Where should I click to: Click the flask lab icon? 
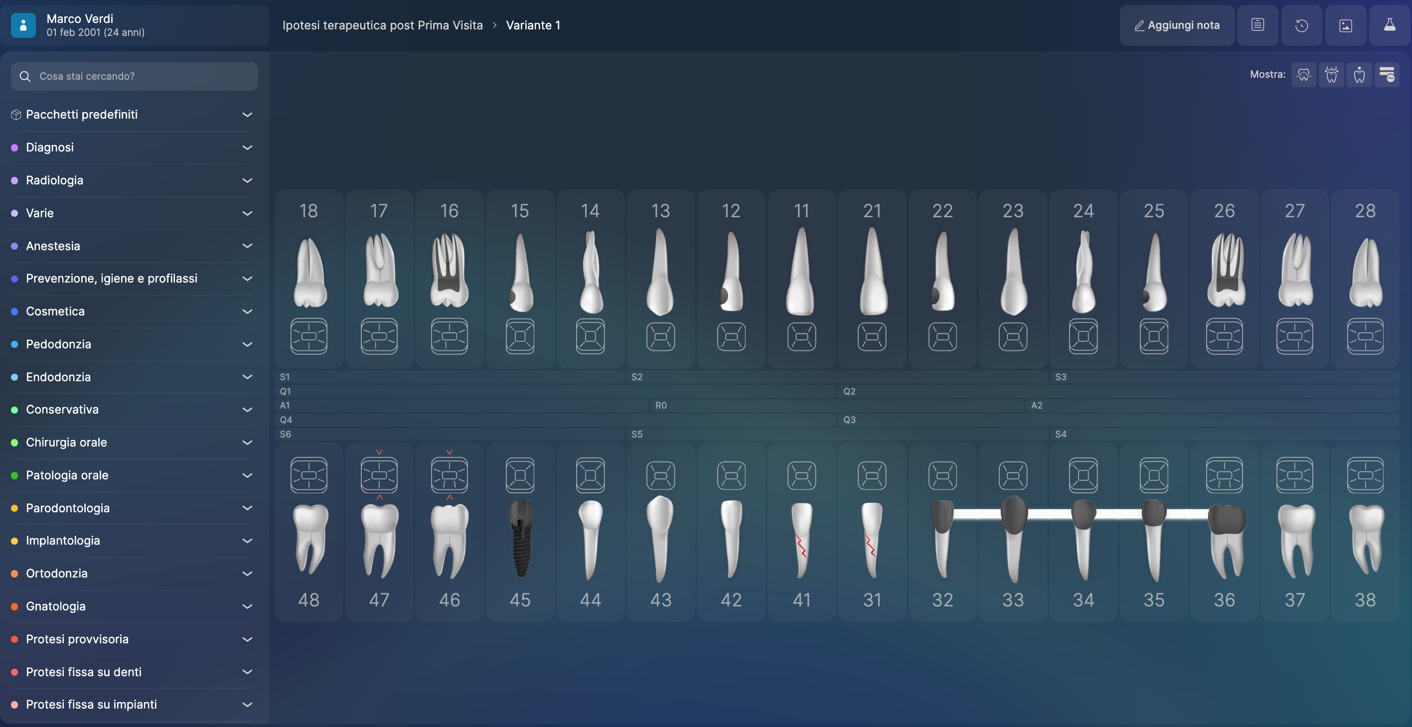1389,25
